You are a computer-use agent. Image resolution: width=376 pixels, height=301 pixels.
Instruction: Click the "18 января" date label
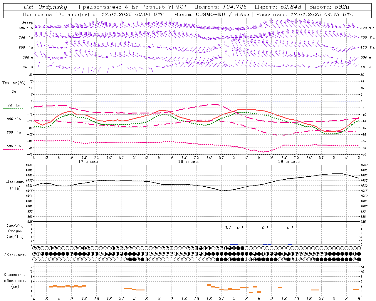click(x=189, y=161)
